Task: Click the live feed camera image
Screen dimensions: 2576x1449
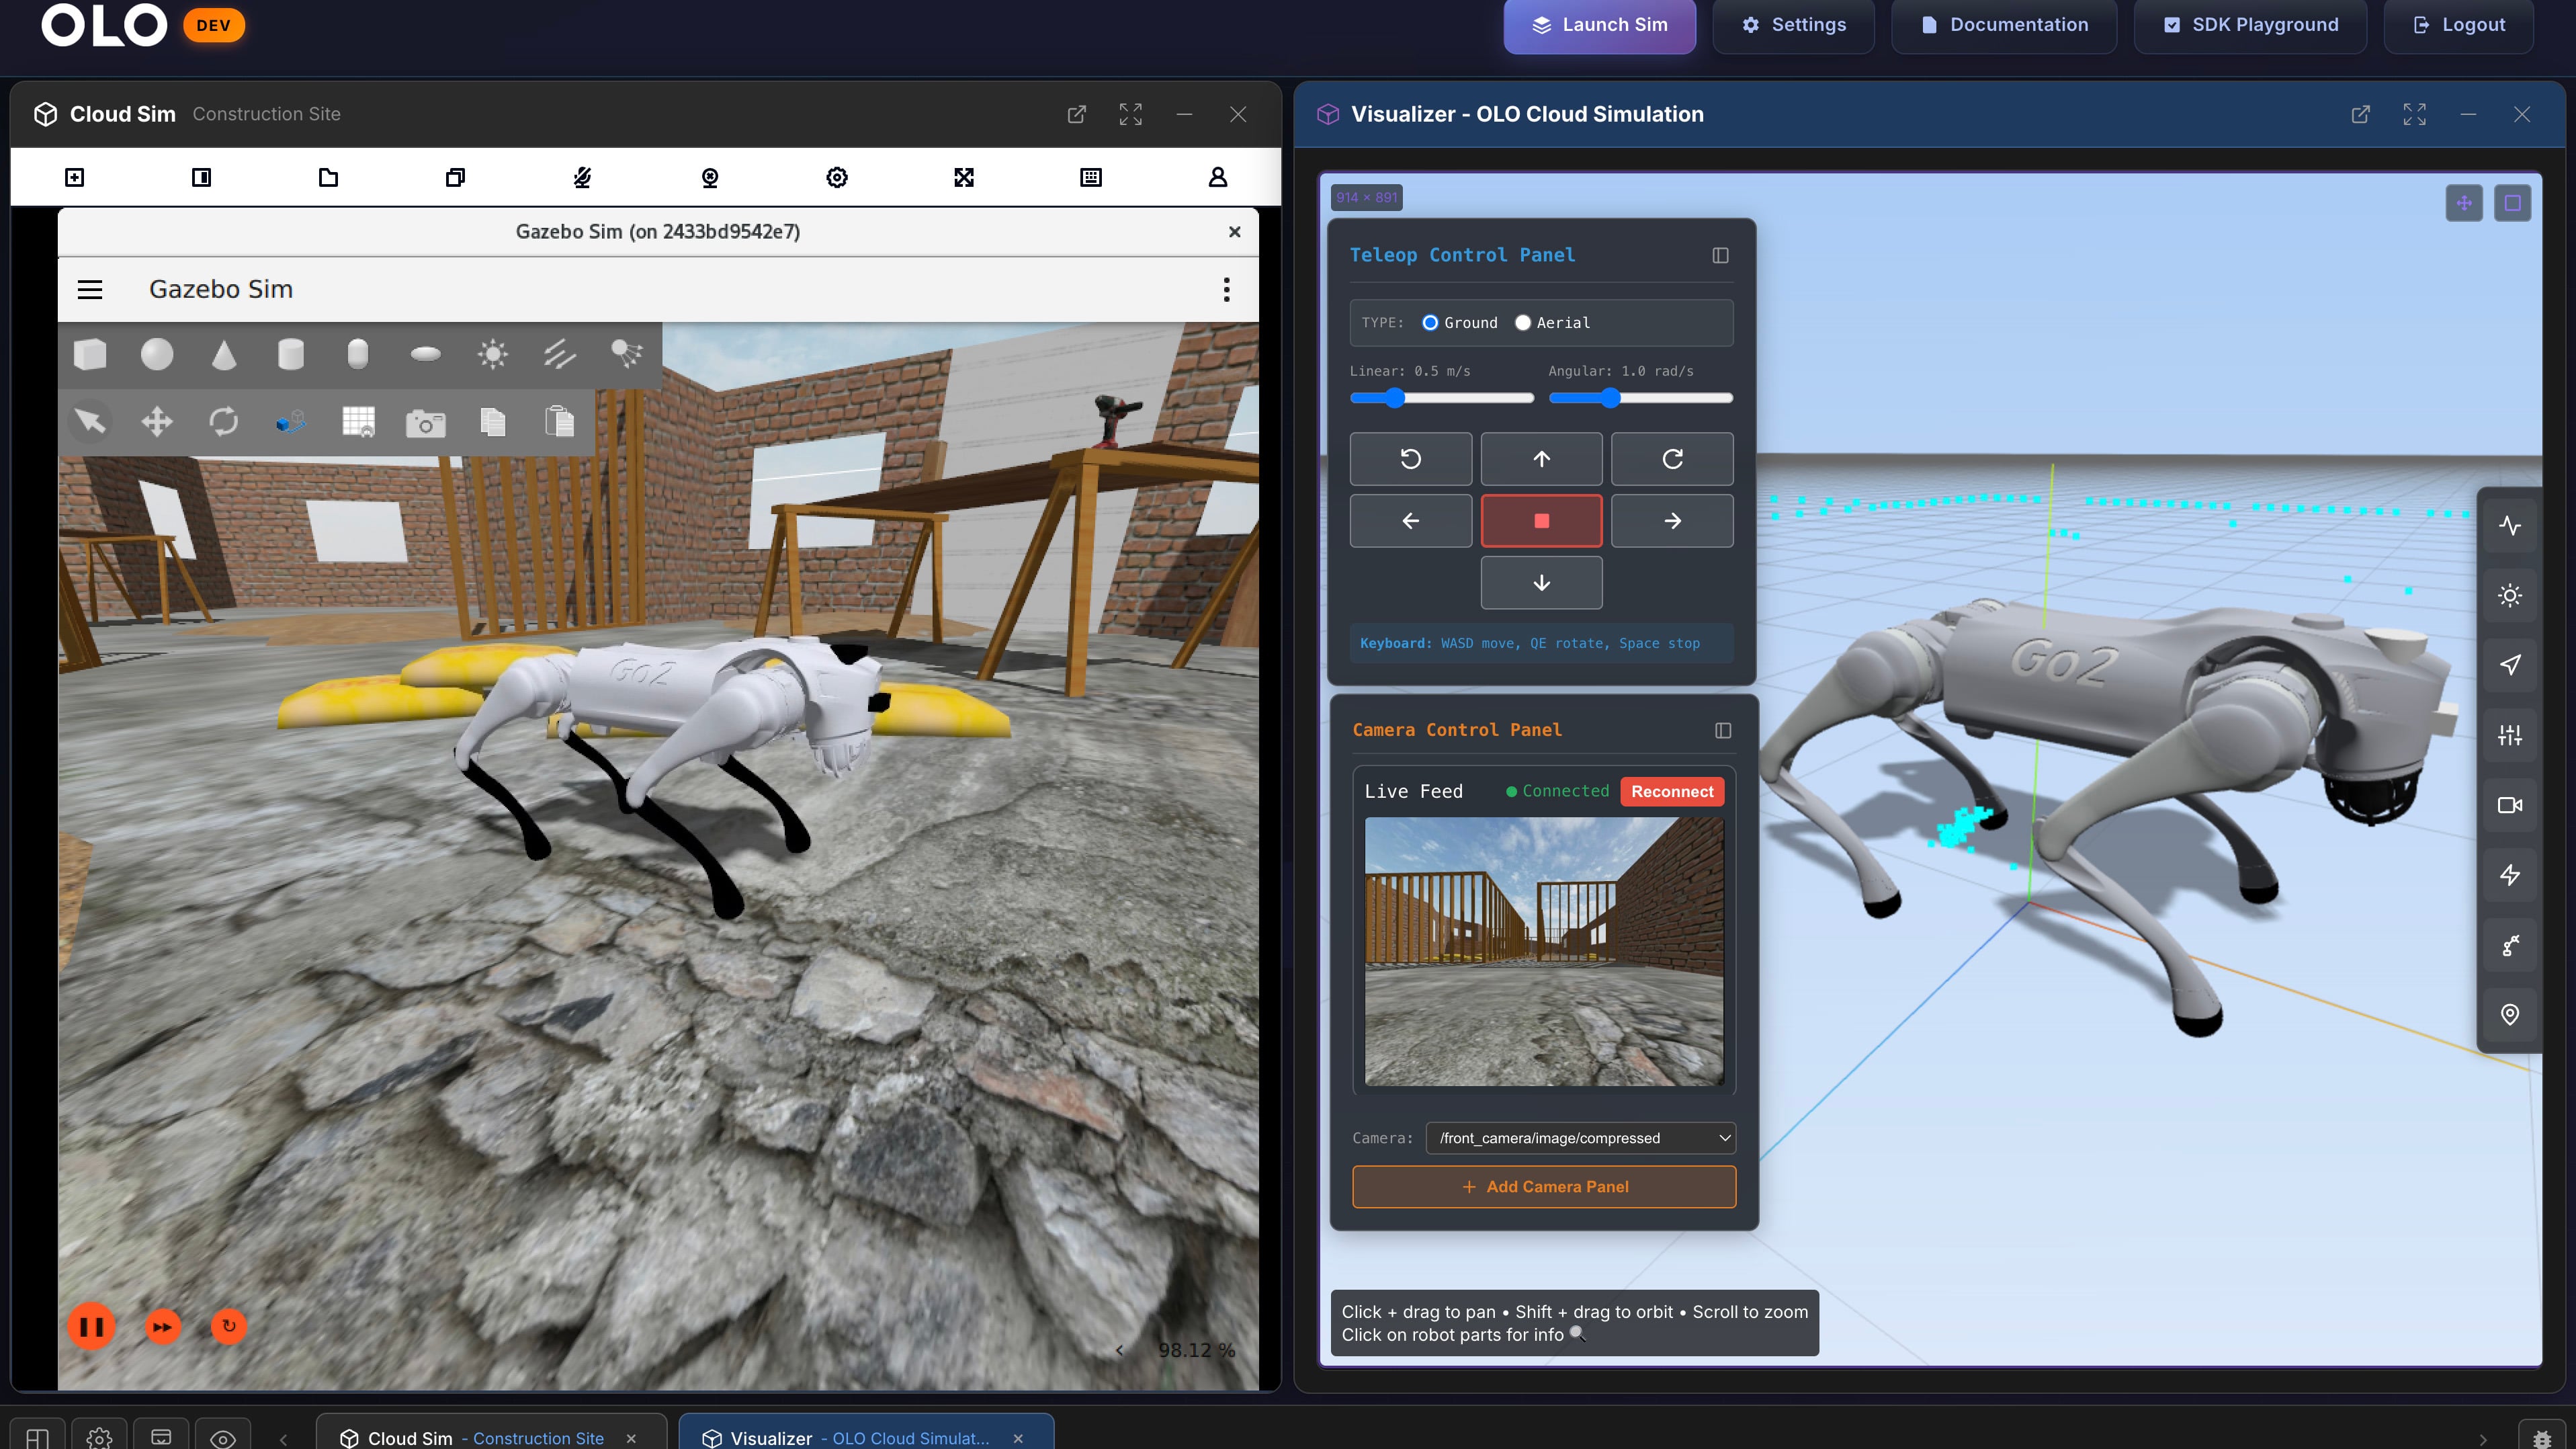Action: [x=1544, y=952]
